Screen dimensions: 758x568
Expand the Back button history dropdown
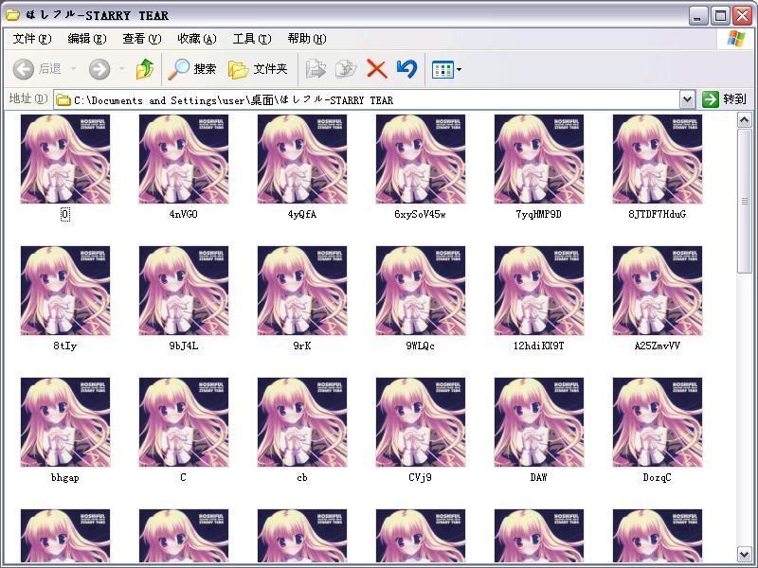pos(74,69)
